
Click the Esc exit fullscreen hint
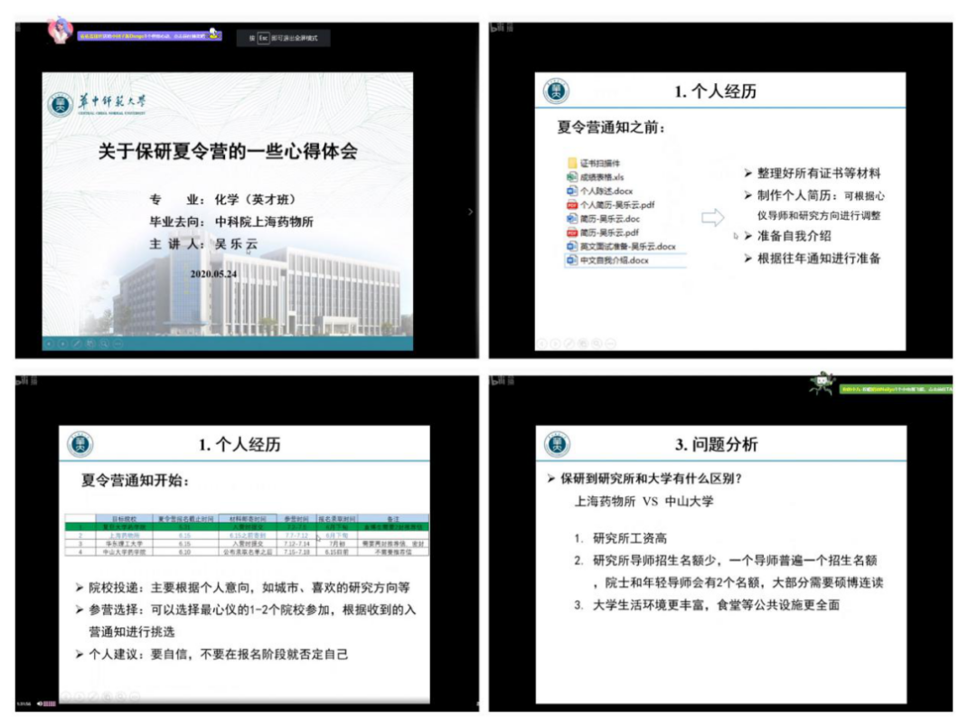[283, 38]
